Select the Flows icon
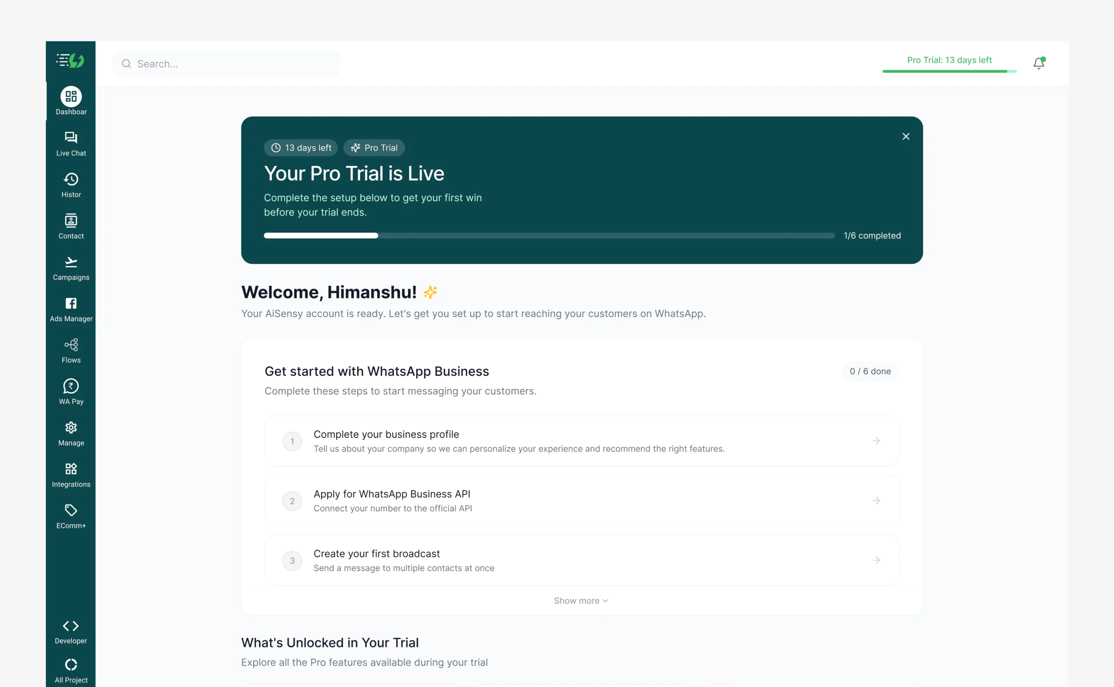Screen dimensions: 1114x687 pyautogui.click(x=70, y=351)
